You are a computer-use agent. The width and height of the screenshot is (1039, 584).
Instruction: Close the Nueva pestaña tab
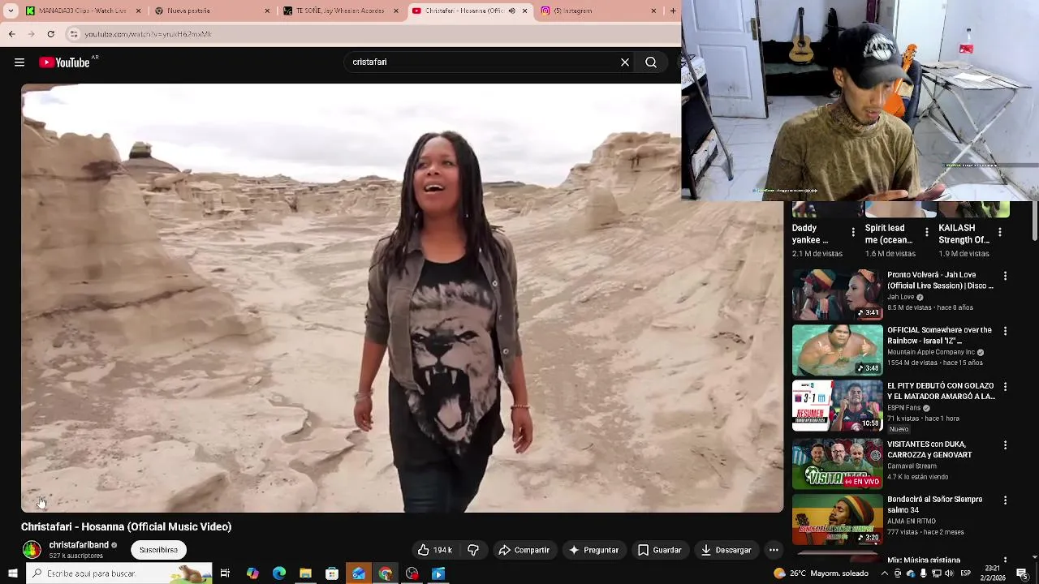point(267,11)
